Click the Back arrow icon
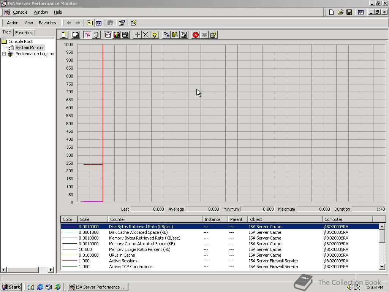Screen dimensions: 389x292 (x=69, y=23)
